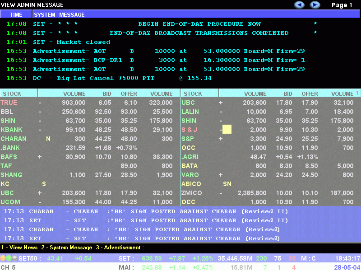The image size is (361, 271).
Task: Open the SET NR SIGN (Revised II) news line
Action: pos(146,220)
